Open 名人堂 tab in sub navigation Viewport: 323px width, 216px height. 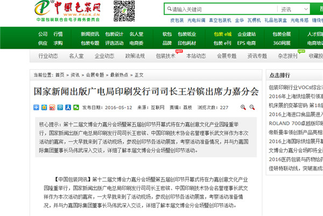coord(76,56)
